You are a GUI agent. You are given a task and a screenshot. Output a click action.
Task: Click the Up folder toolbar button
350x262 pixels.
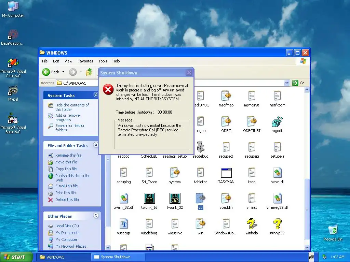click(x=89, y=72)
